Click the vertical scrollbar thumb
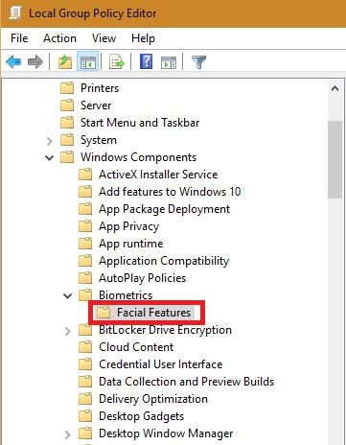The height and width of the screenshot is (445, 346). coord(334,159)
